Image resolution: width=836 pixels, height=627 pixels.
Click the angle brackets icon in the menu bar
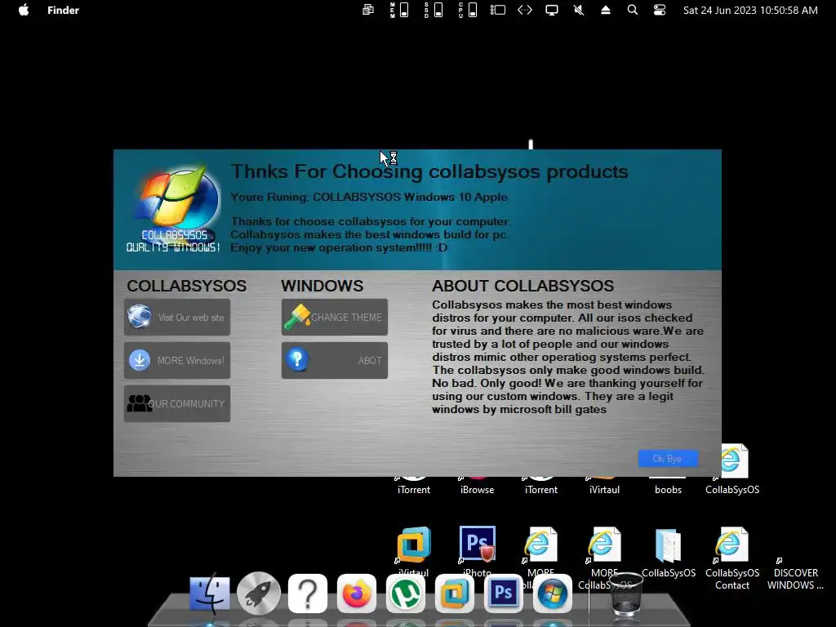tap(525, 10)
